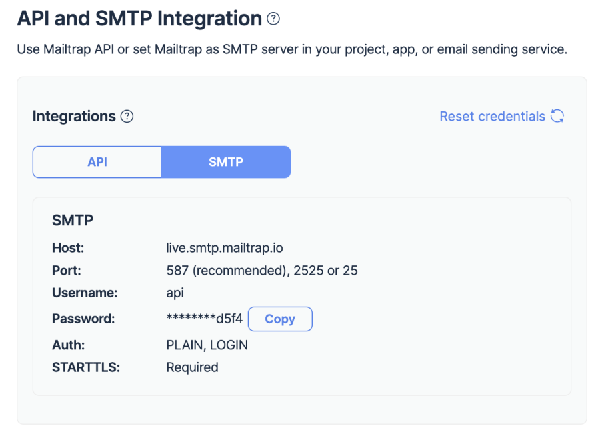The width and height of the screenshot is (604, 438).
Task: Click the Host: label
Action: [x=68, y=248]
